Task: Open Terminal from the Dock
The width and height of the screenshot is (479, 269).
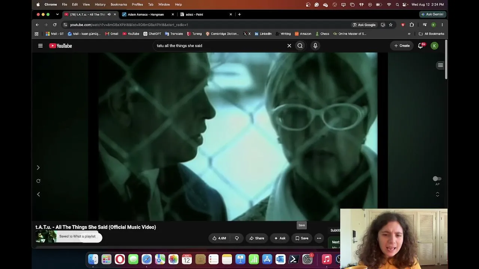Action: point(294,259)
